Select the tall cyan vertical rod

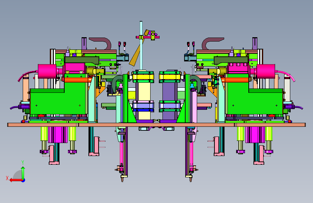pos(141,46)
